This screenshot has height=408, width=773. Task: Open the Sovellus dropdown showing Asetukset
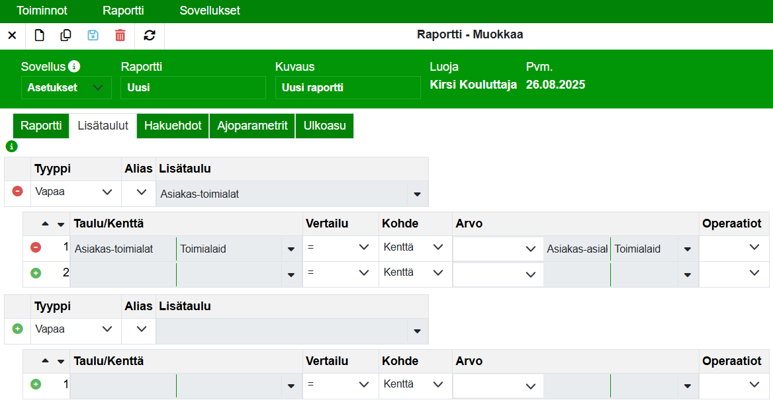tap(66, 87)
